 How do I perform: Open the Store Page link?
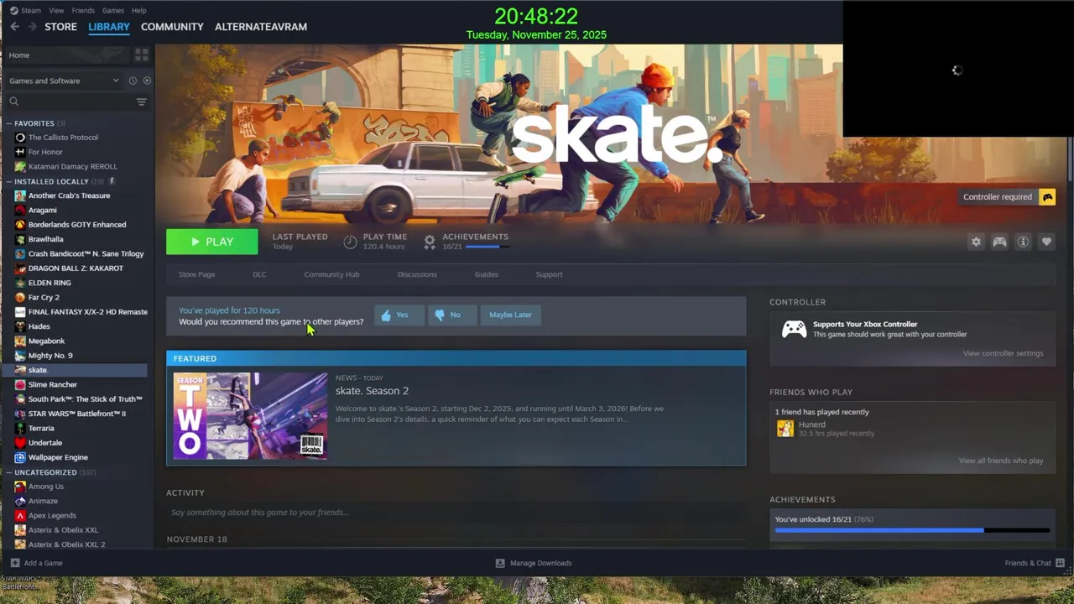point(196,274)
